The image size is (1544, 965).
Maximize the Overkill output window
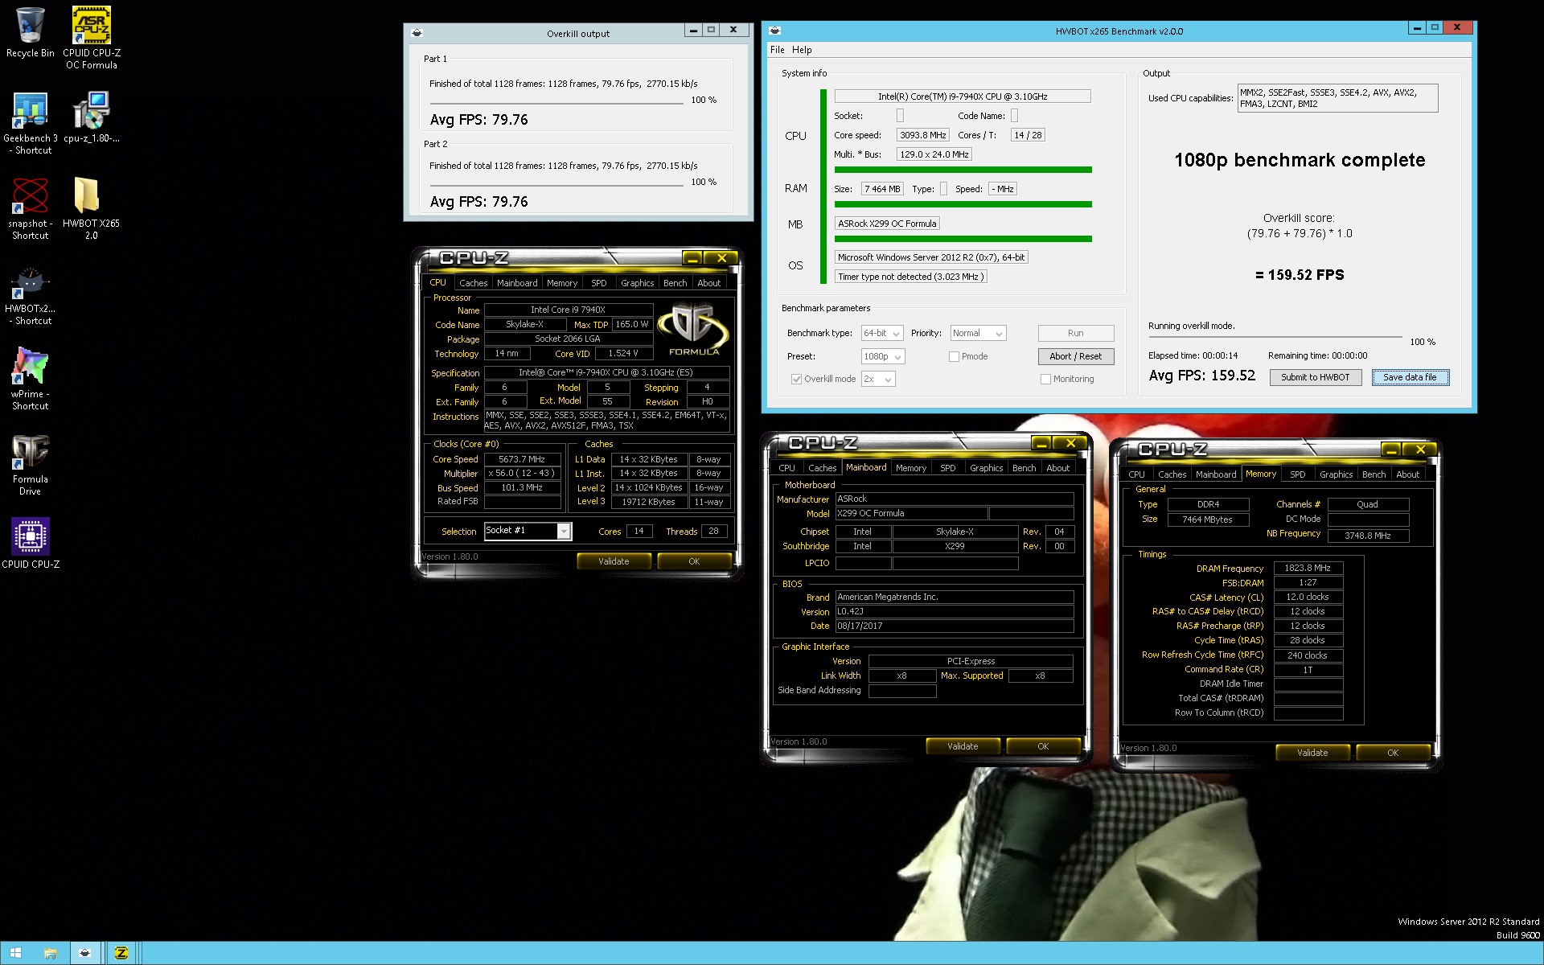pyautogui.click(x=711, y=30)
